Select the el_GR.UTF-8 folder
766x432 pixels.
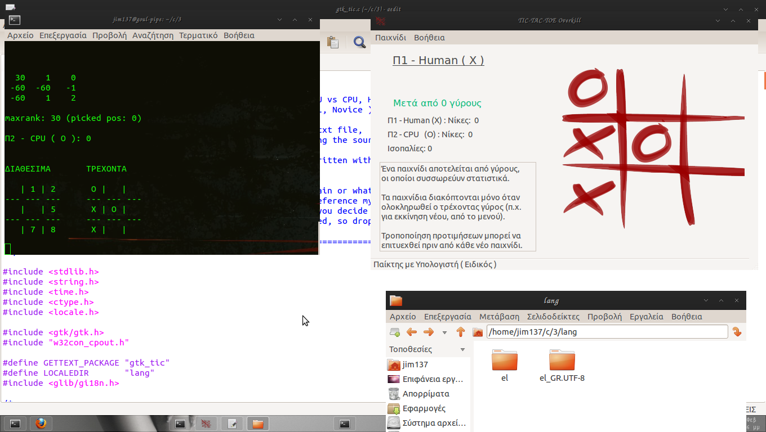click(562, 366)
